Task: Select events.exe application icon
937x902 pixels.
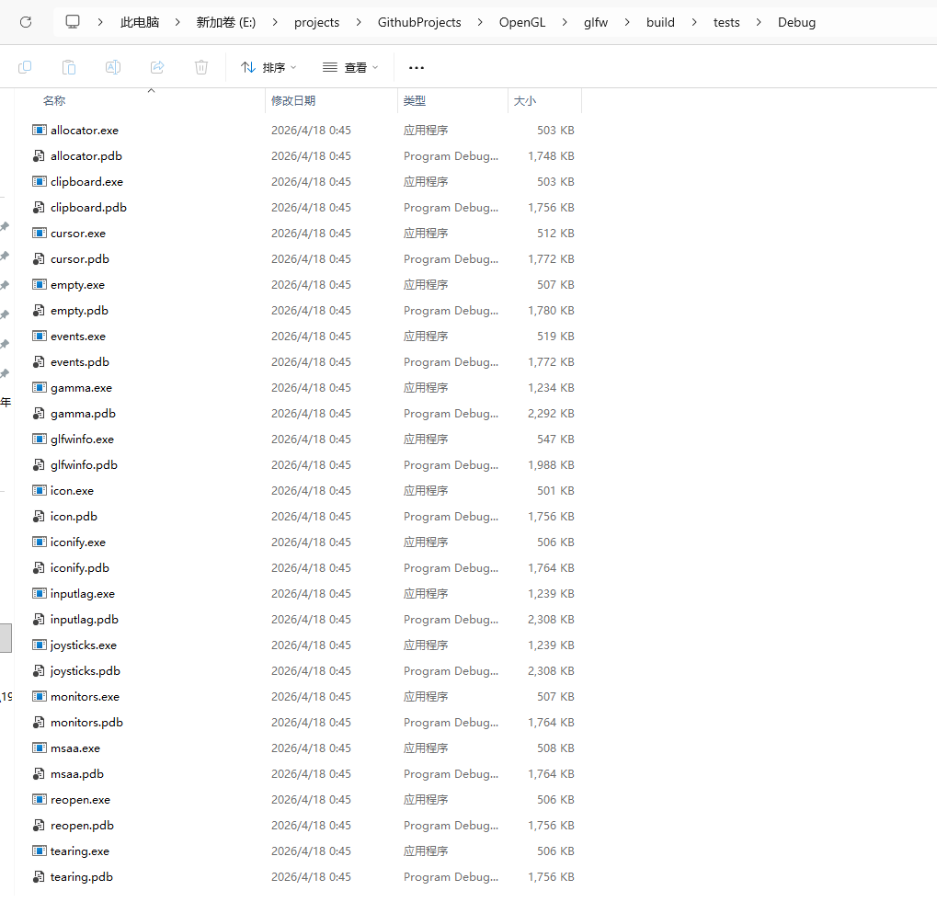Action: (40, 337)
